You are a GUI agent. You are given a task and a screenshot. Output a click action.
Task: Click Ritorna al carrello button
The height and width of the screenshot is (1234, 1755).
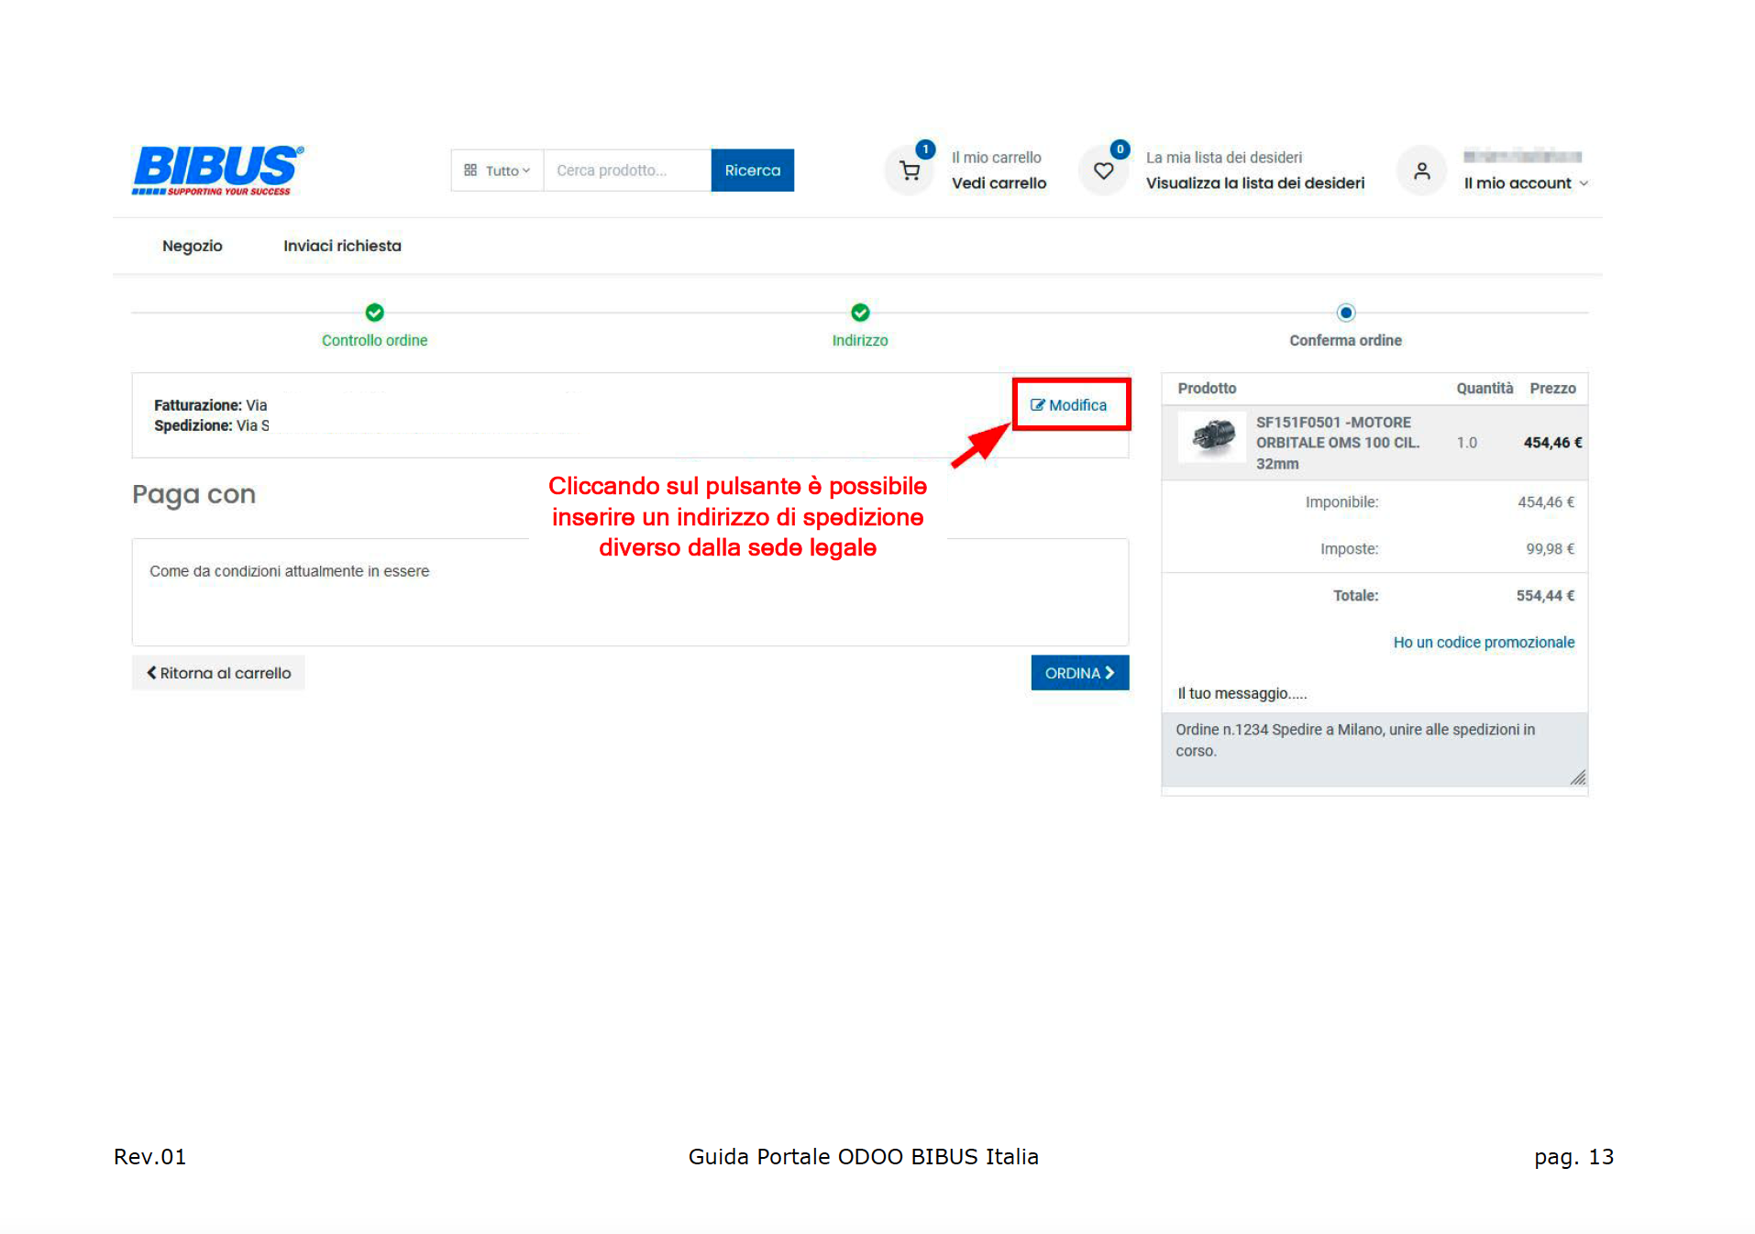pos(218,673)
